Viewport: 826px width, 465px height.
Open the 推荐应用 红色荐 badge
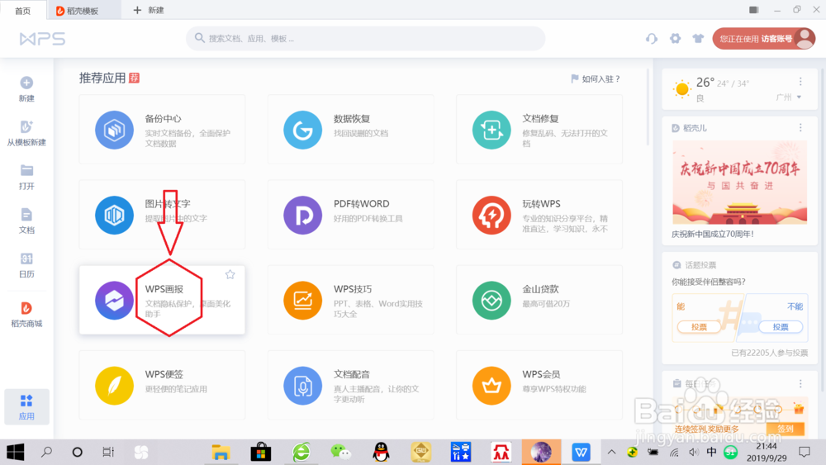135,78
